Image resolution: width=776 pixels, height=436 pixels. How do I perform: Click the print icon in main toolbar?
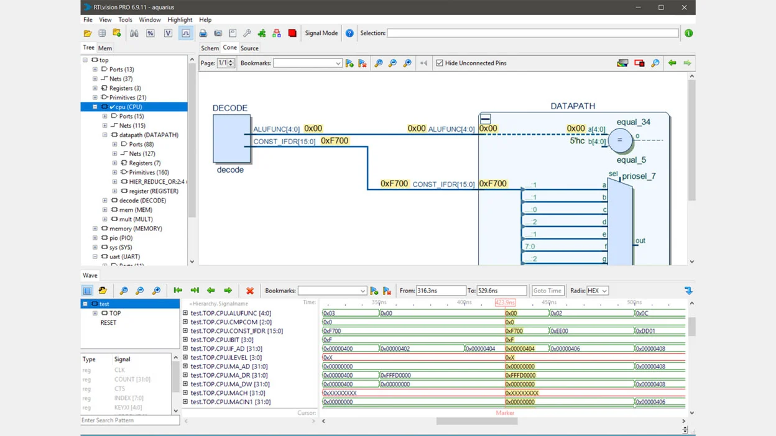[x=203, y=33]
